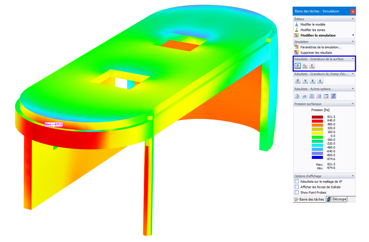Enable Afficher les forces de traînée
Image resolution: width=369 pixels, height=242 pixels.
297,187
